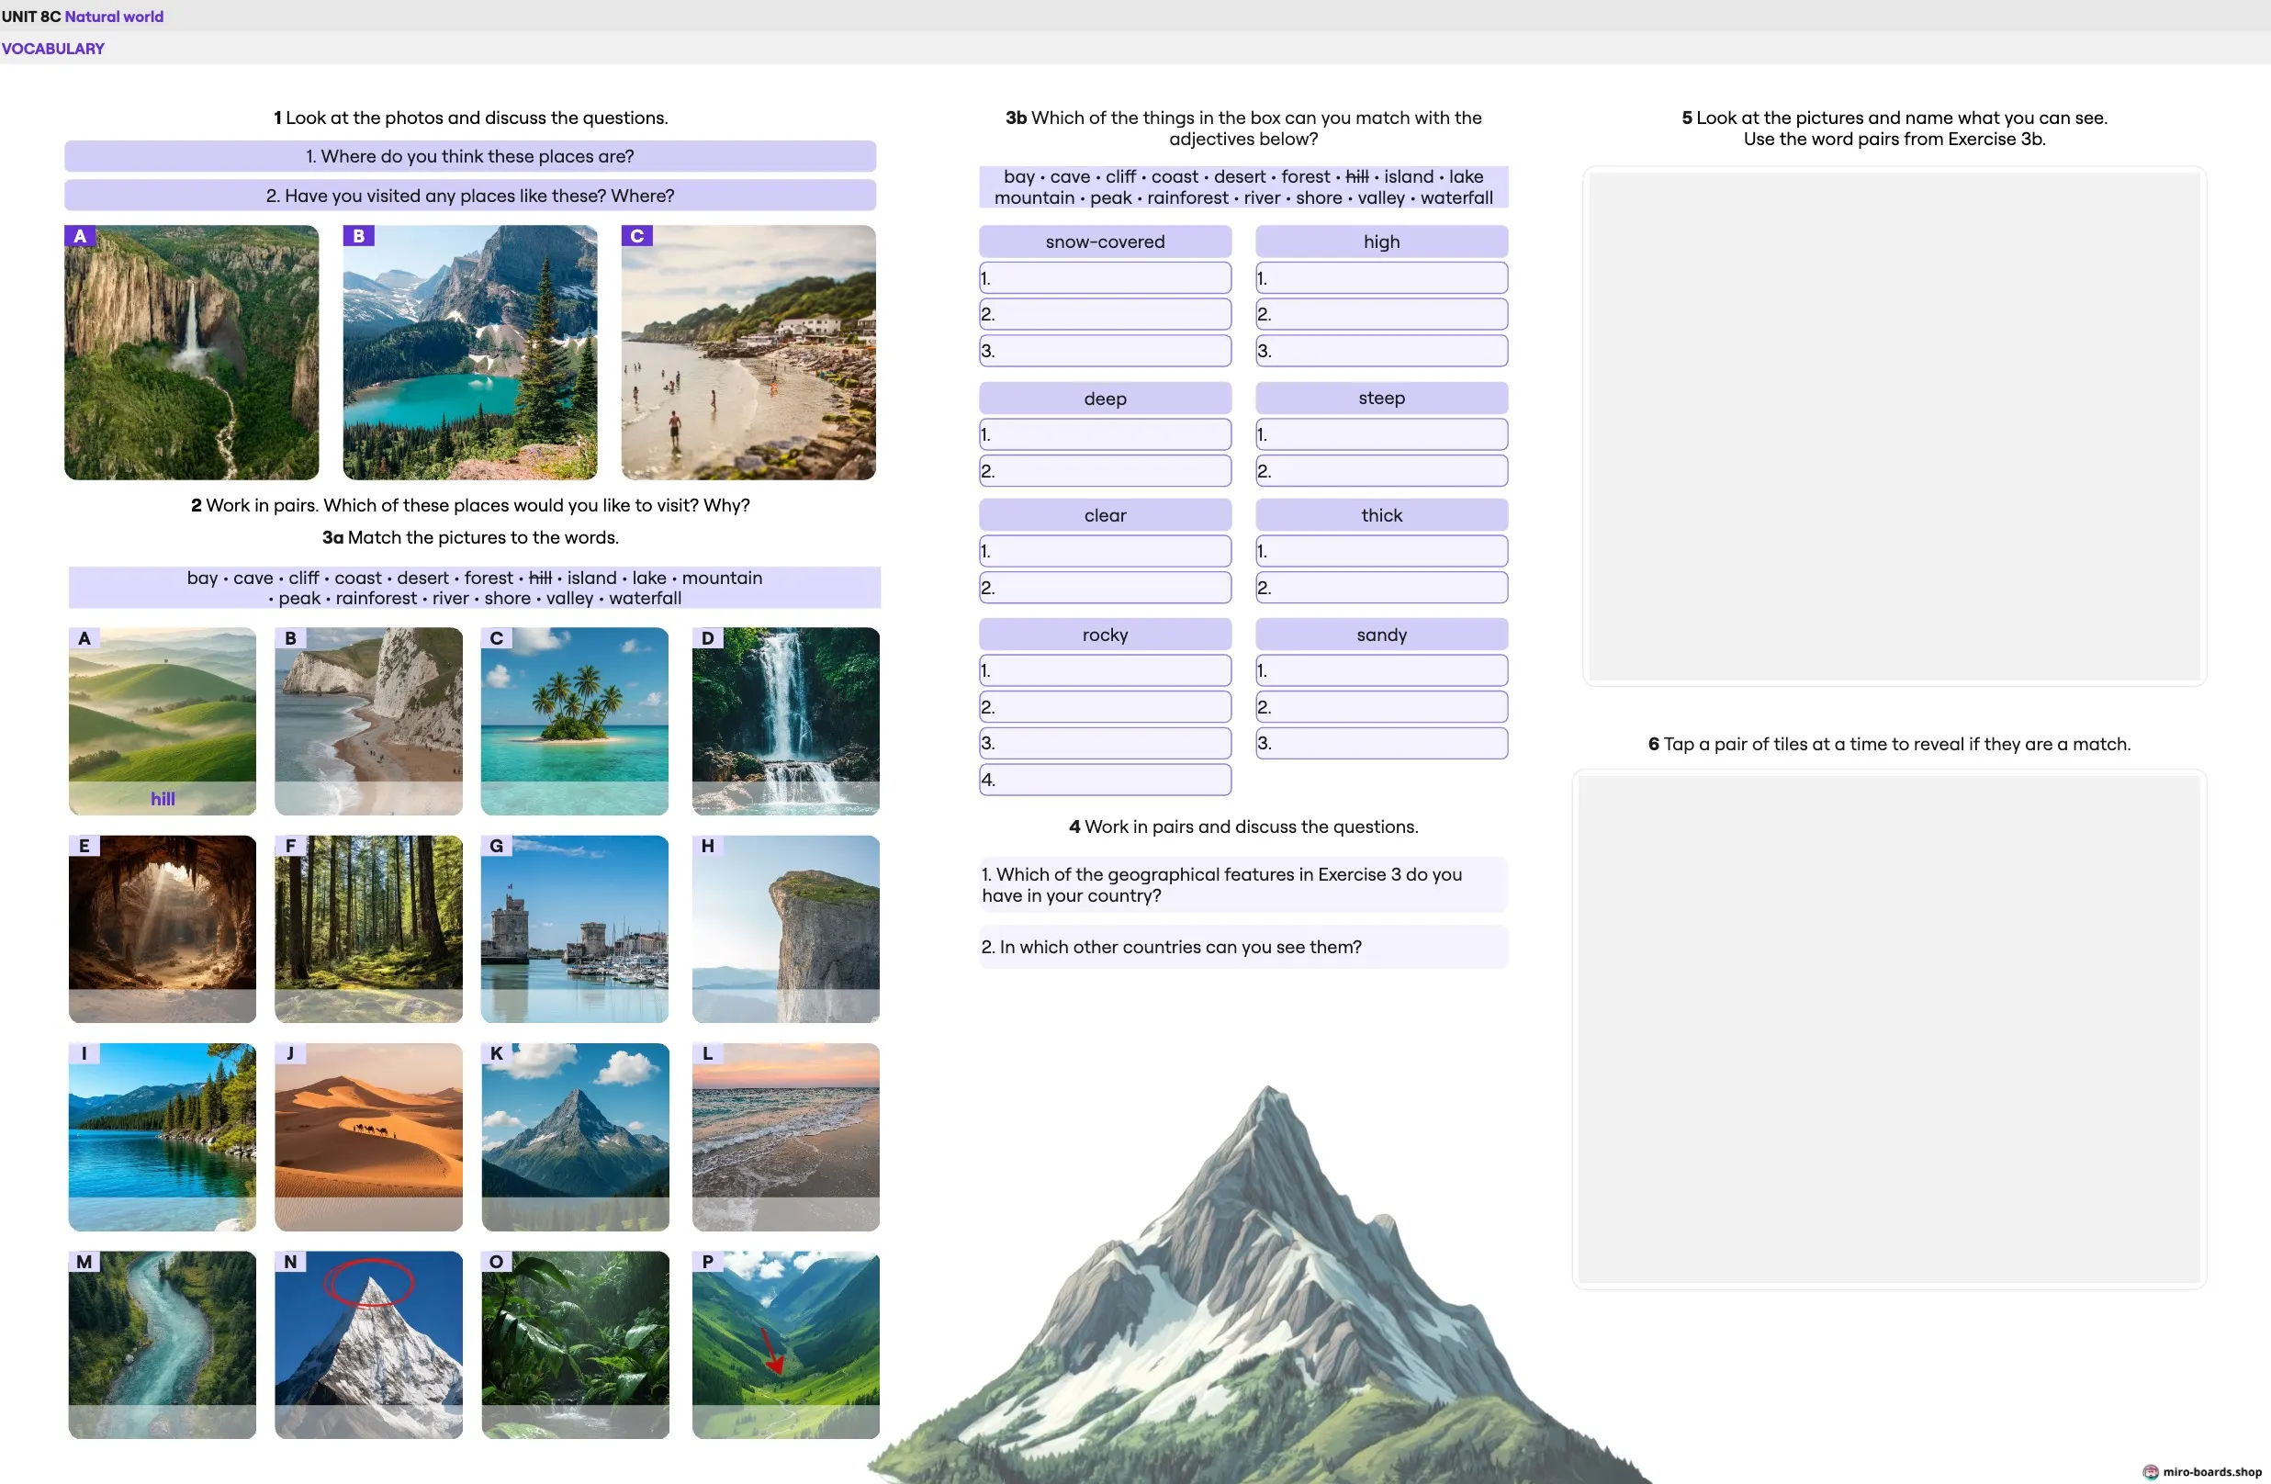Click first answer field under steep
The height and width of the screenshot is (1484, 2271).
(1382, 434)
